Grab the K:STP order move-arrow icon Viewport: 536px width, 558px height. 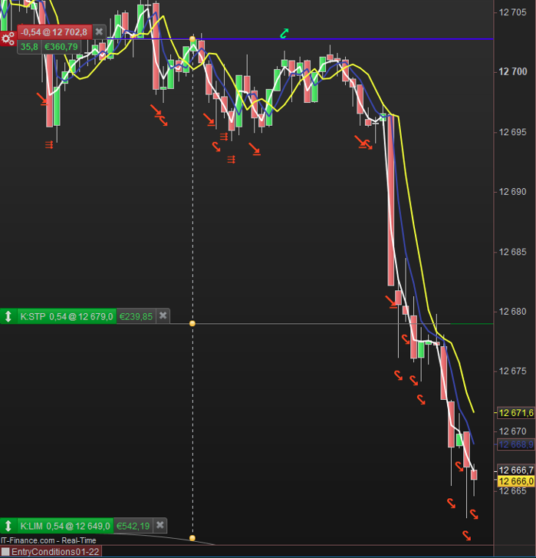8,316
